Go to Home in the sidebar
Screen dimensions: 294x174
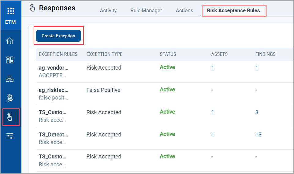[x=10, y=41]
